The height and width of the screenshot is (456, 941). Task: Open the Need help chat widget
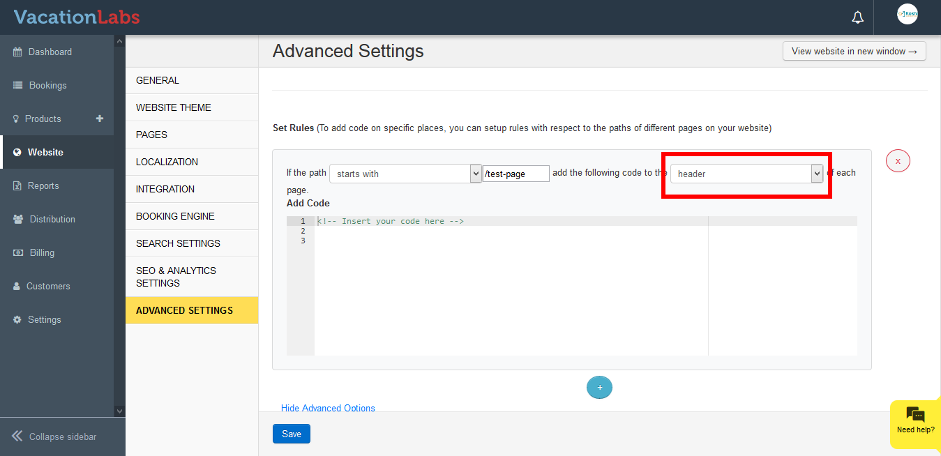pyautogui.click(x=915, y=422)
